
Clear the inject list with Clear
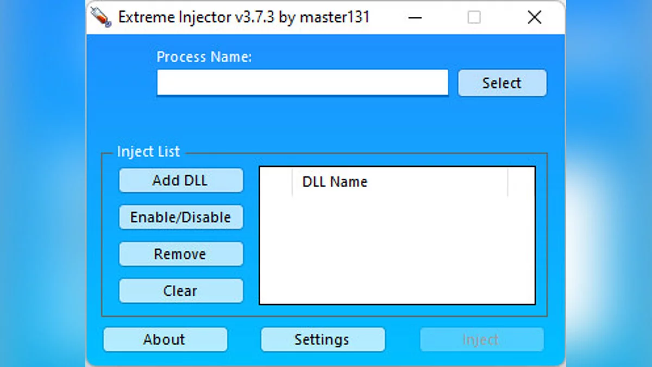coord(180,291)
